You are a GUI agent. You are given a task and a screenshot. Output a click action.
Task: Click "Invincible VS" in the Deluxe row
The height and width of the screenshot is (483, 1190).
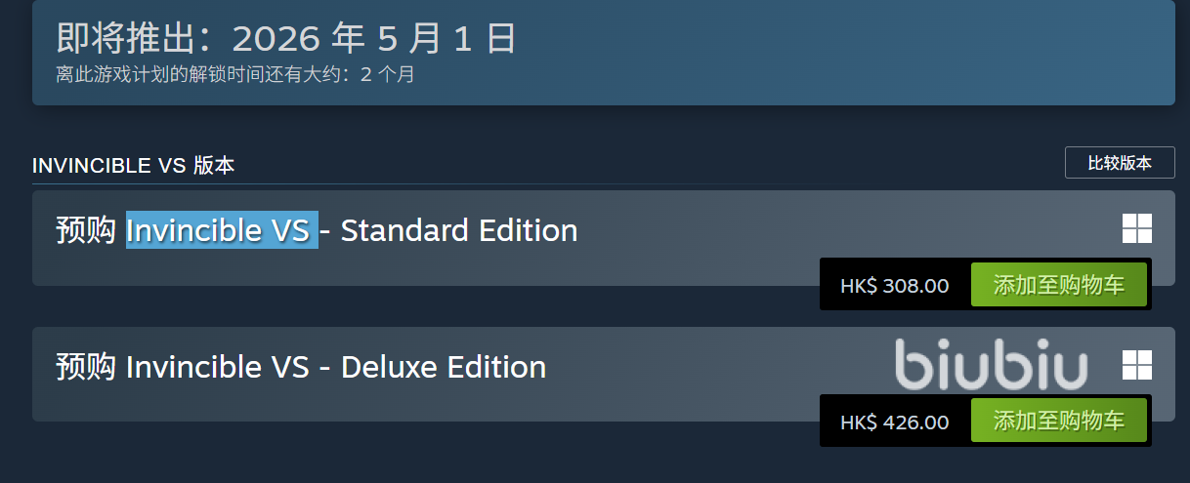point(218,368)
